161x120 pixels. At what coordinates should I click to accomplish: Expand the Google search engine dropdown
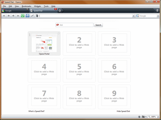[x=158, y=16]
